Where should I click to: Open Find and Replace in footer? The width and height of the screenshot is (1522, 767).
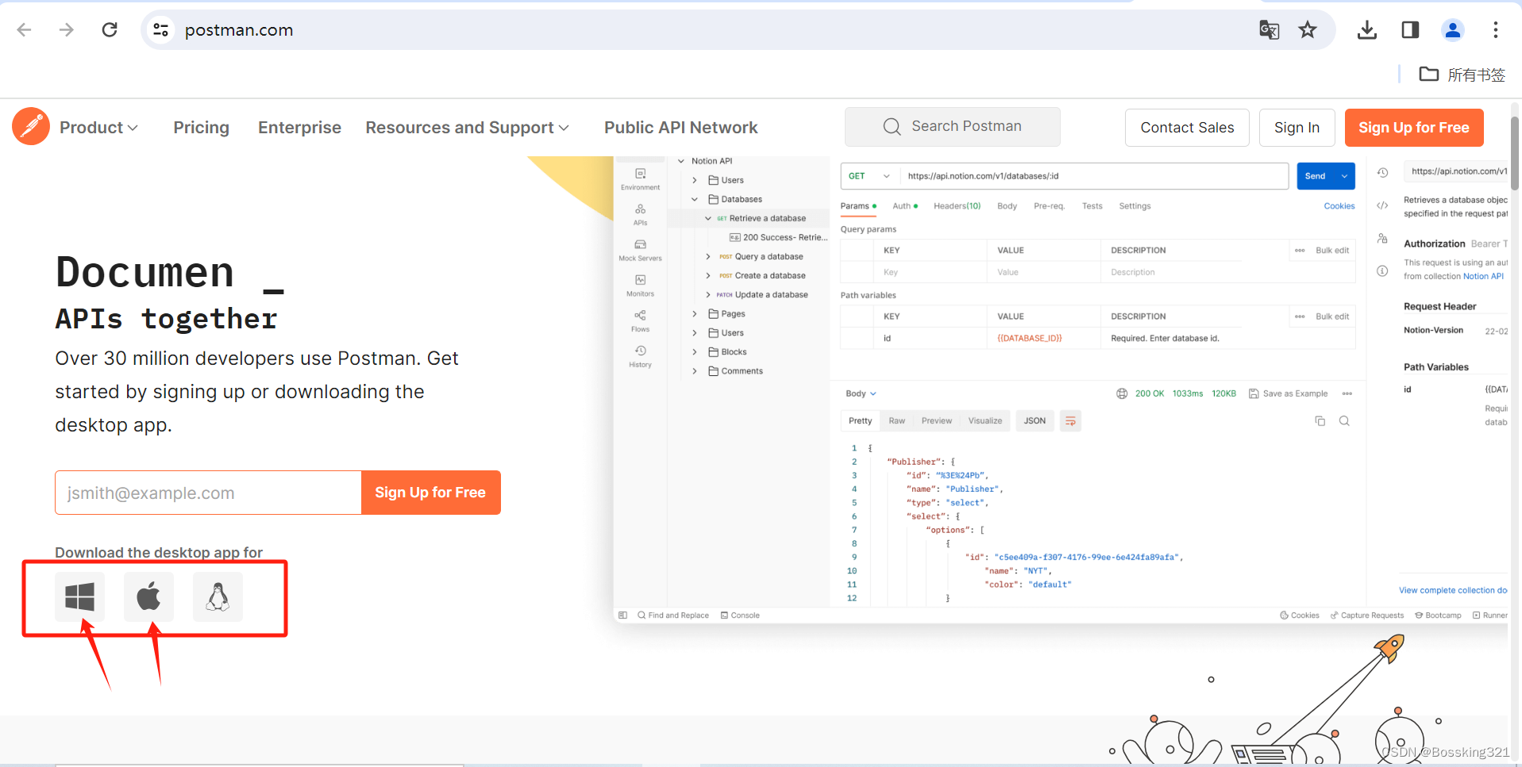(672, 616)
